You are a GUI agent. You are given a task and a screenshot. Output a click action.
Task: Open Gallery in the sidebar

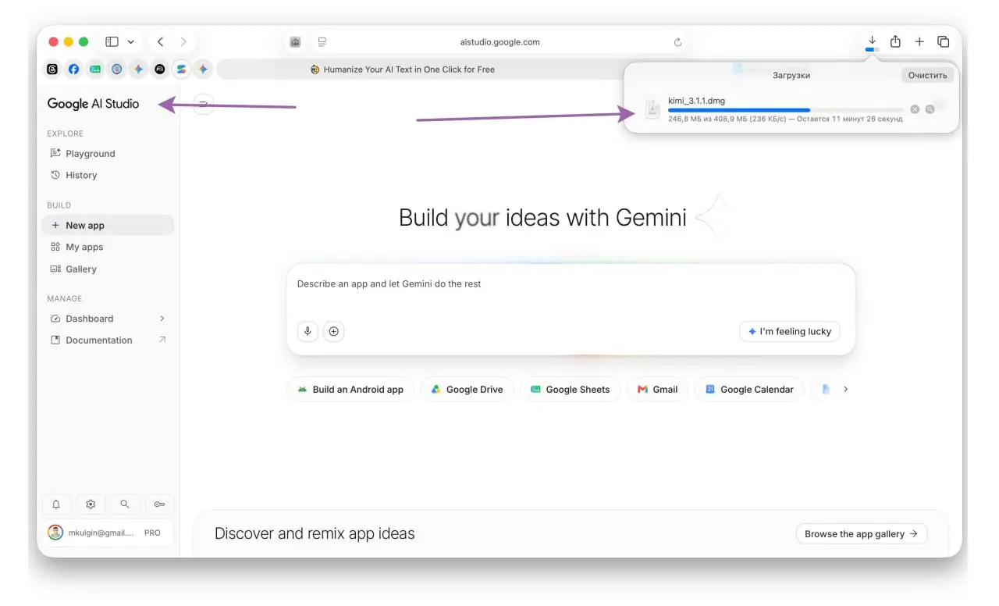[108, 269]
